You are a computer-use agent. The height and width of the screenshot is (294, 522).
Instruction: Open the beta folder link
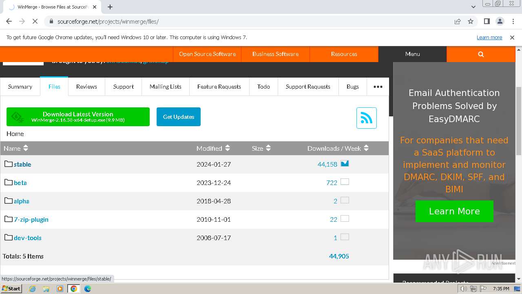click(20, 183)
